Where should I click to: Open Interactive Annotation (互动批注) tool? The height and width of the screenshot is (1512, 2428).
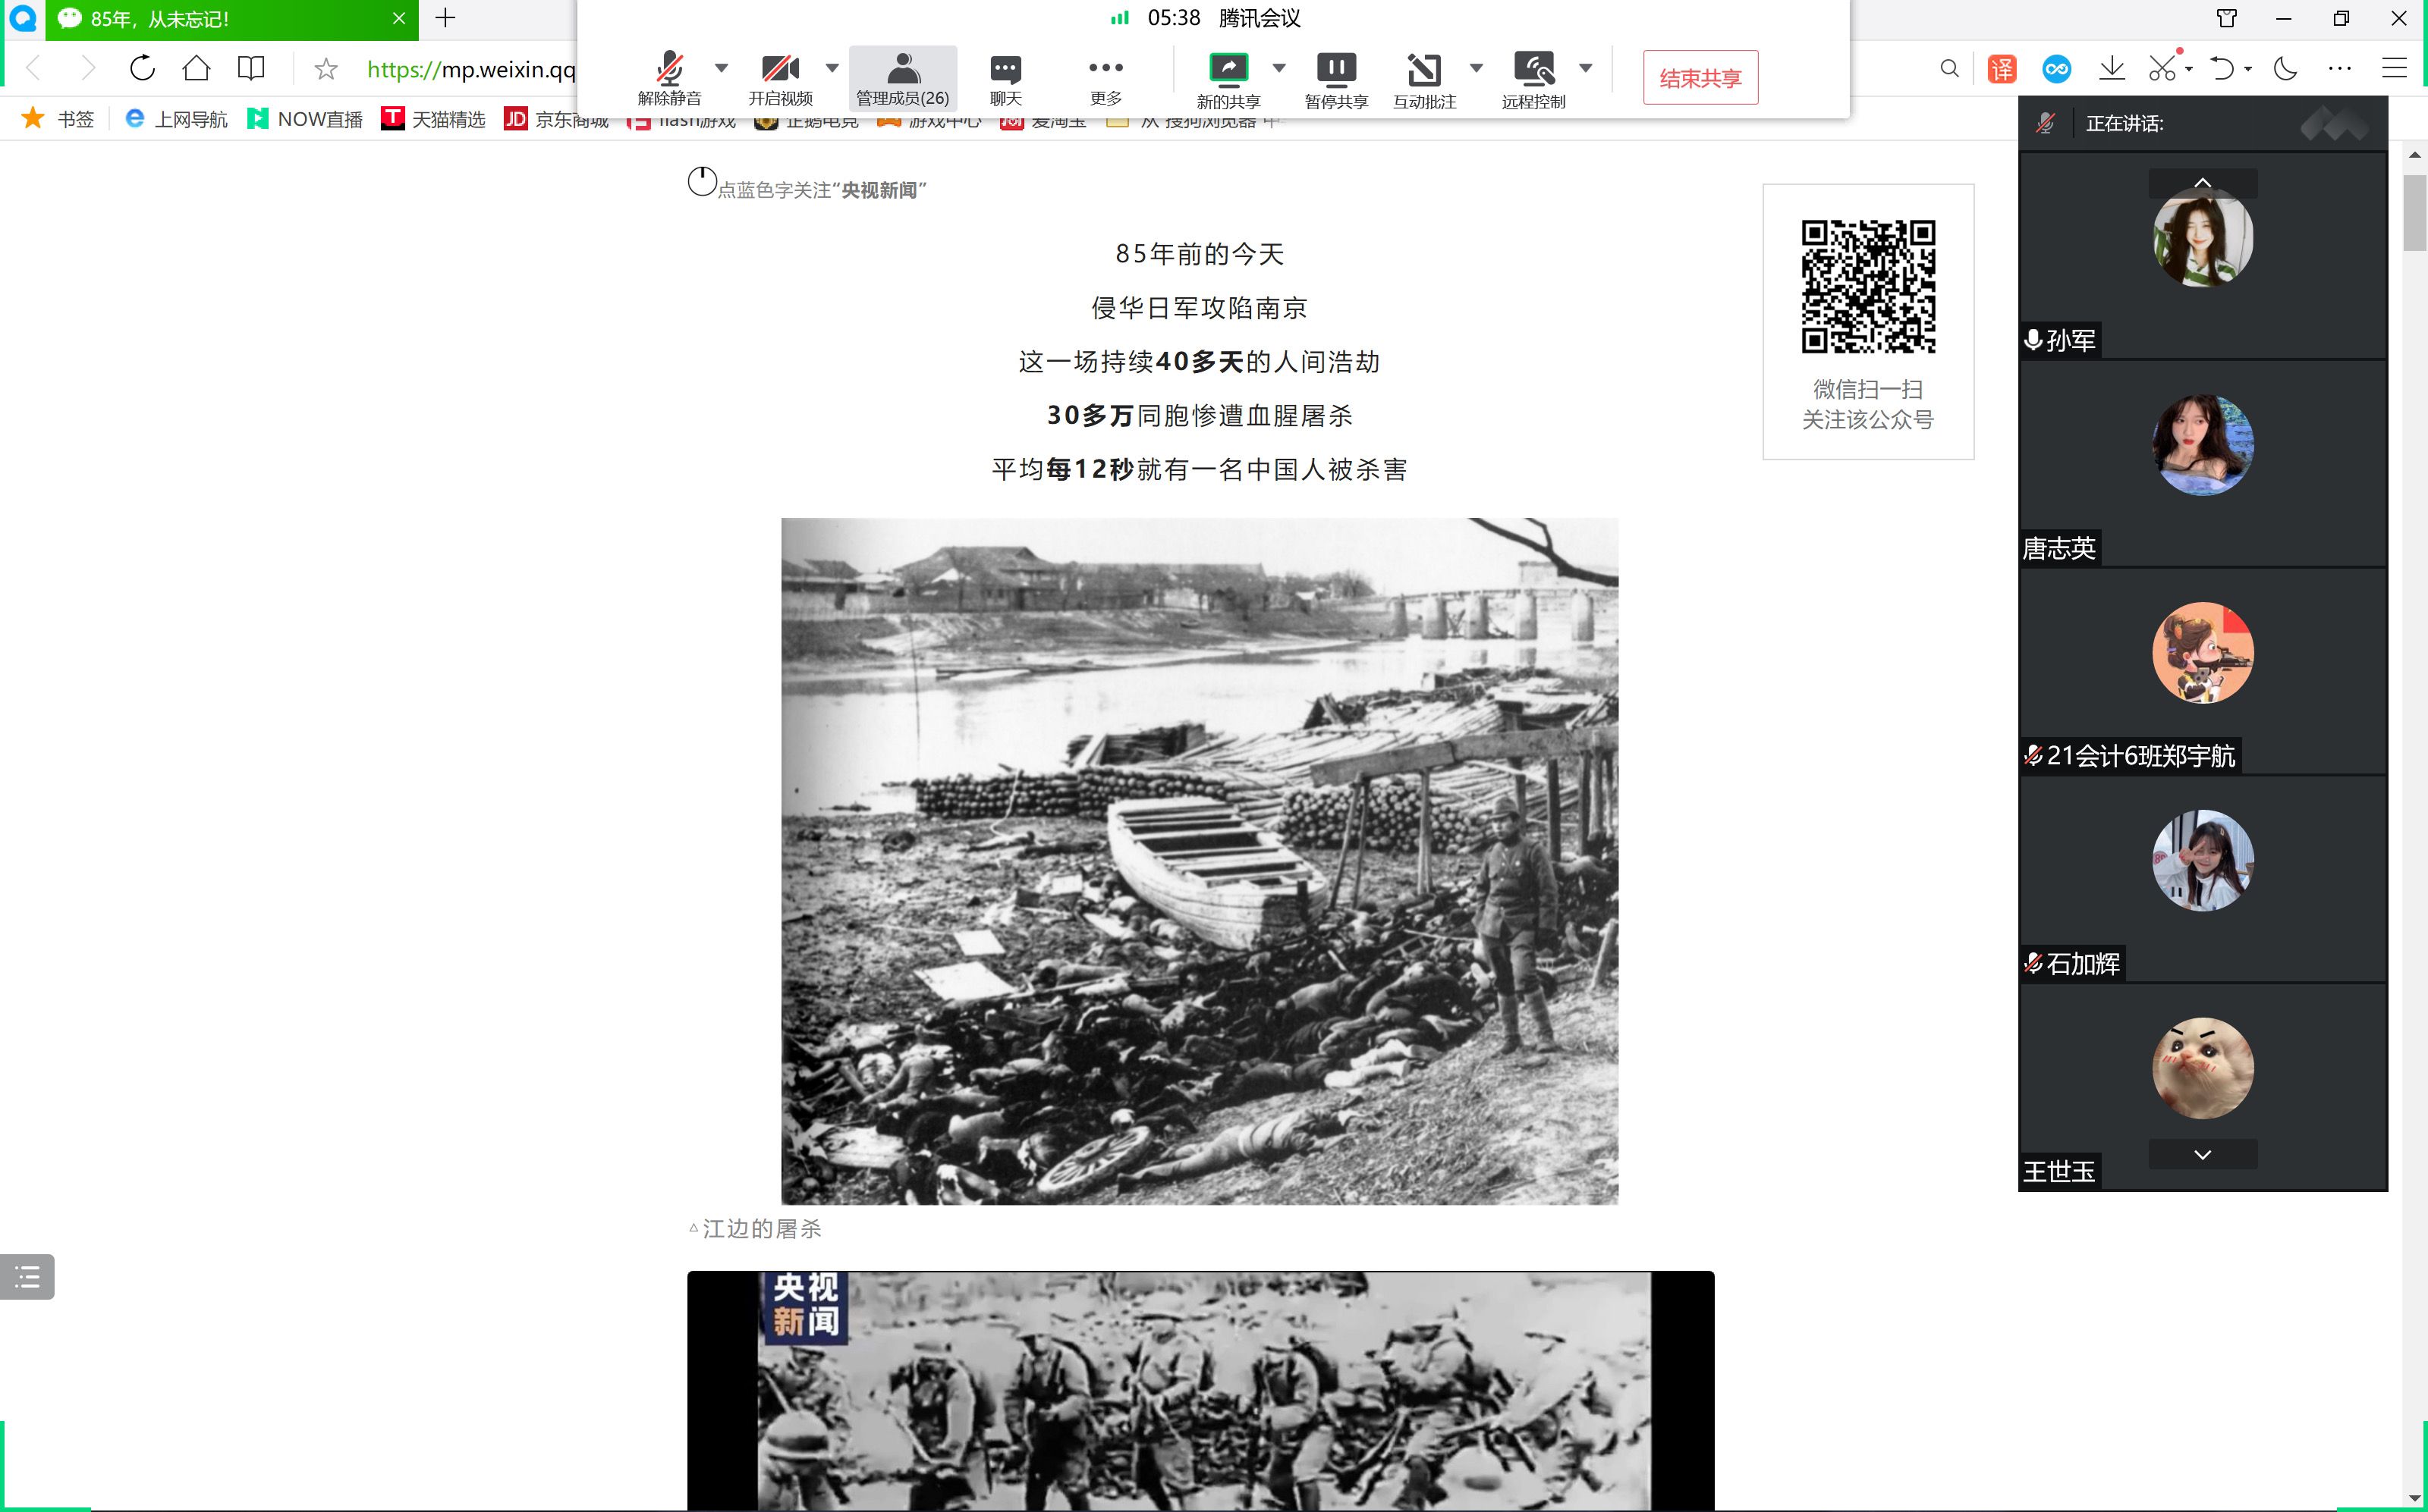tap(1423, 70)
